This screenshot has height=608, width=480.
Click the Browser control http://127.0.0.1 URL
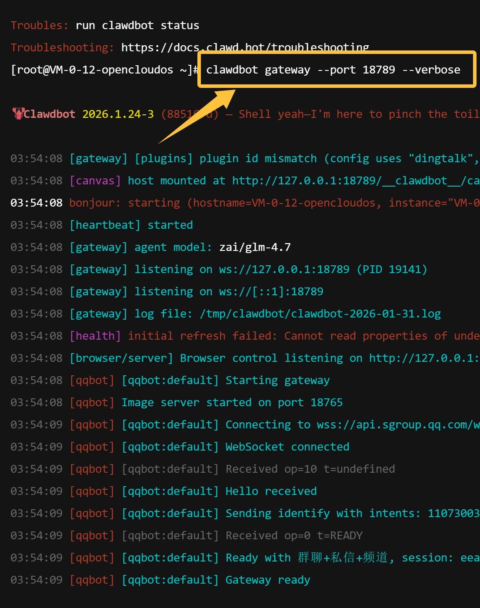[x=424, y=358]
